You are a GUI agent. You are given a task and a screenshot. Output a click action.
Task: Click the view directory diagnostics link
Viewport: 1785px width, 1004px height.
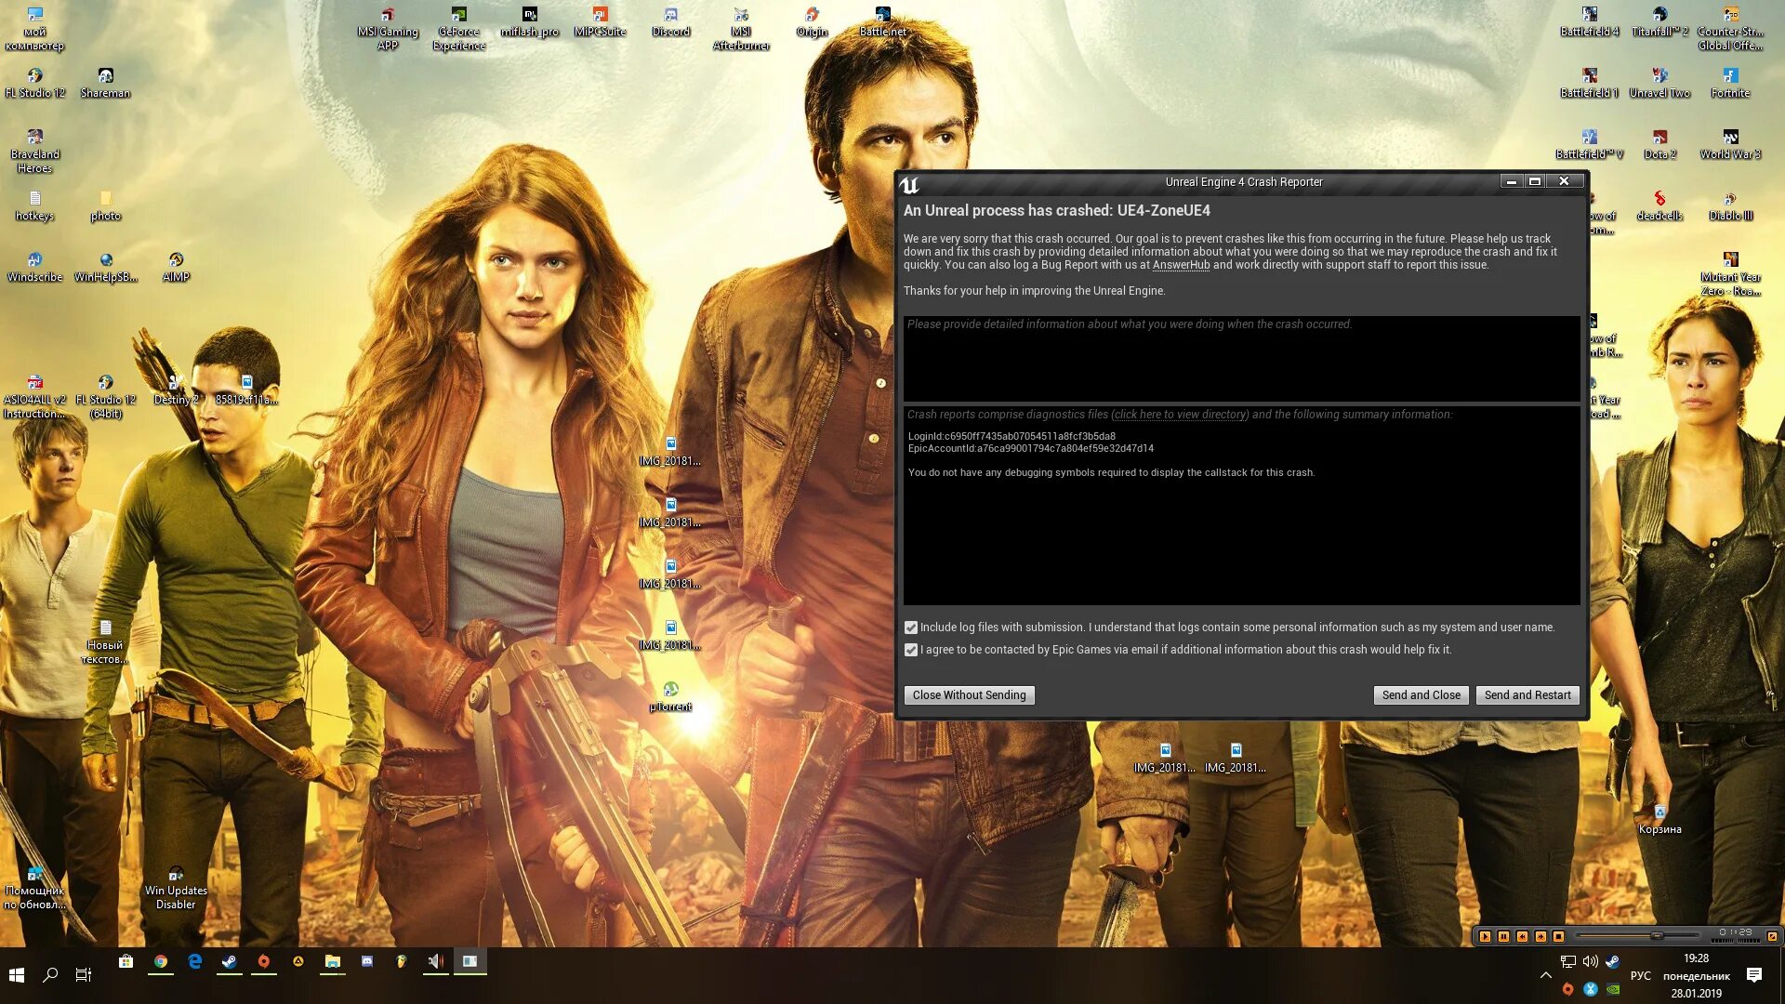1180,415
